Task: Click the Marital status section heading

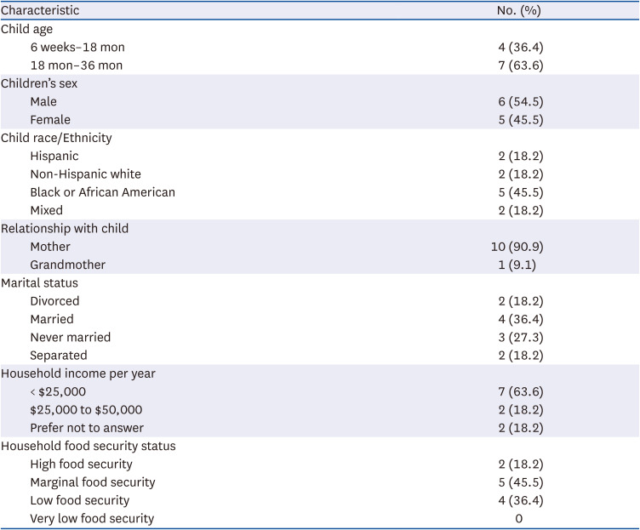Action: [37, 283]
